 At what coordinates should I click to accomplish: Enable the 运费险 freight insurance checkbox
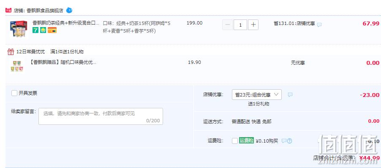(x=235, y=141)
